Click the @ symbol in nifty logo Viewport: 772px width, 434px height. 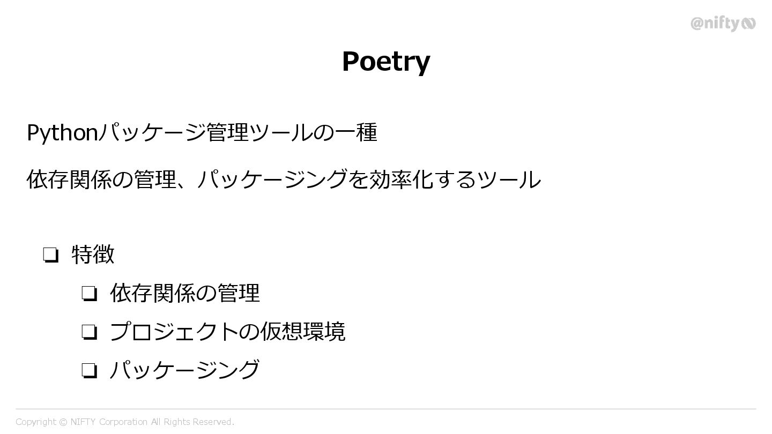point(697,23)
